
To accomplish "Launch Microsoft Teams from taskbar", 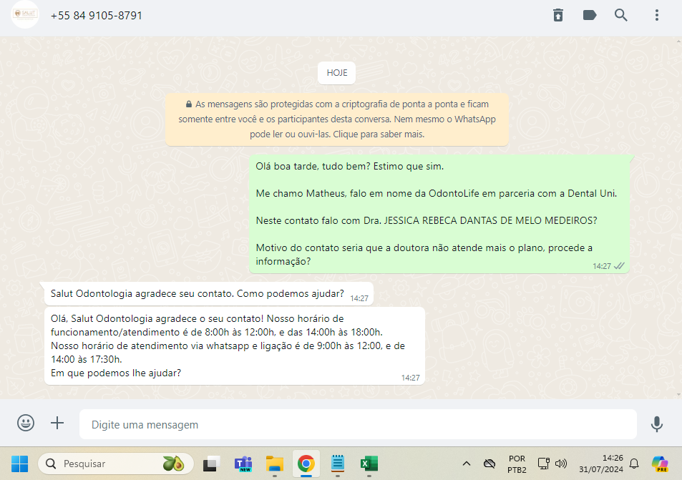I will click(243, 464).
